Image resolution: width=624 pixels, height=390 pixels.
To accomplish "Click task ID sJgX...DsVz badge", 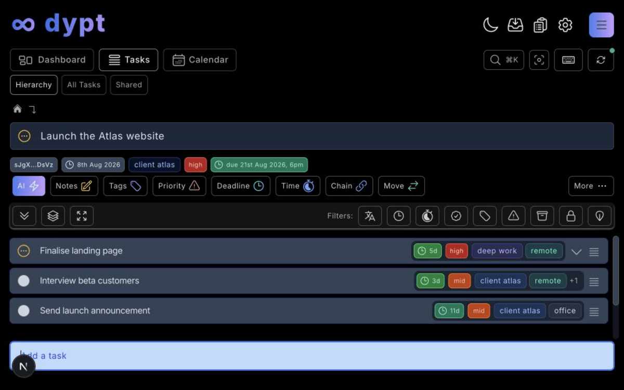I will click(34, 165).
